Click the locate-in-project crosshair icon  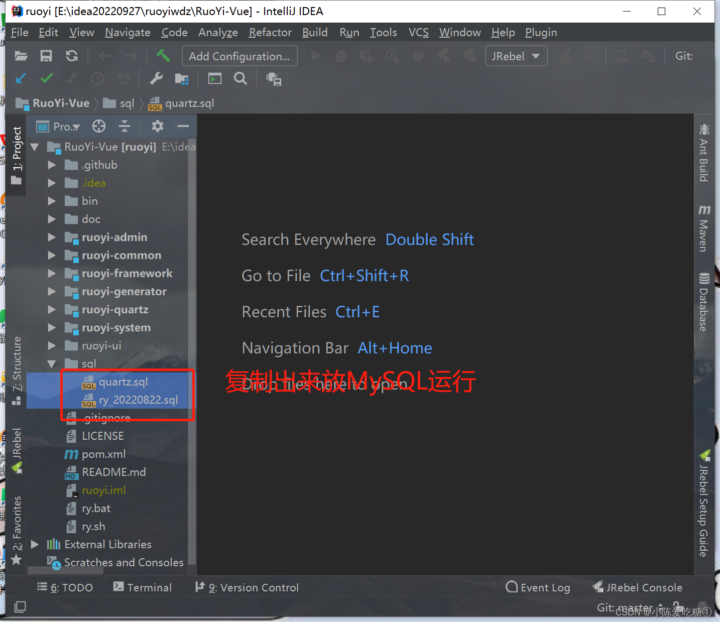point(99,126)
